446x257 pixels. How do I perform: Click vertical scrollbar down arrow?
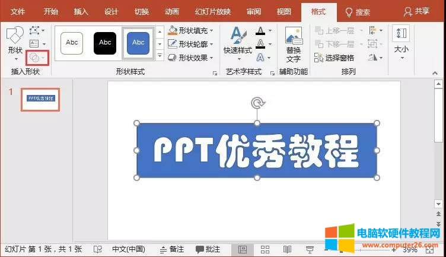click(x=438, y=204)
